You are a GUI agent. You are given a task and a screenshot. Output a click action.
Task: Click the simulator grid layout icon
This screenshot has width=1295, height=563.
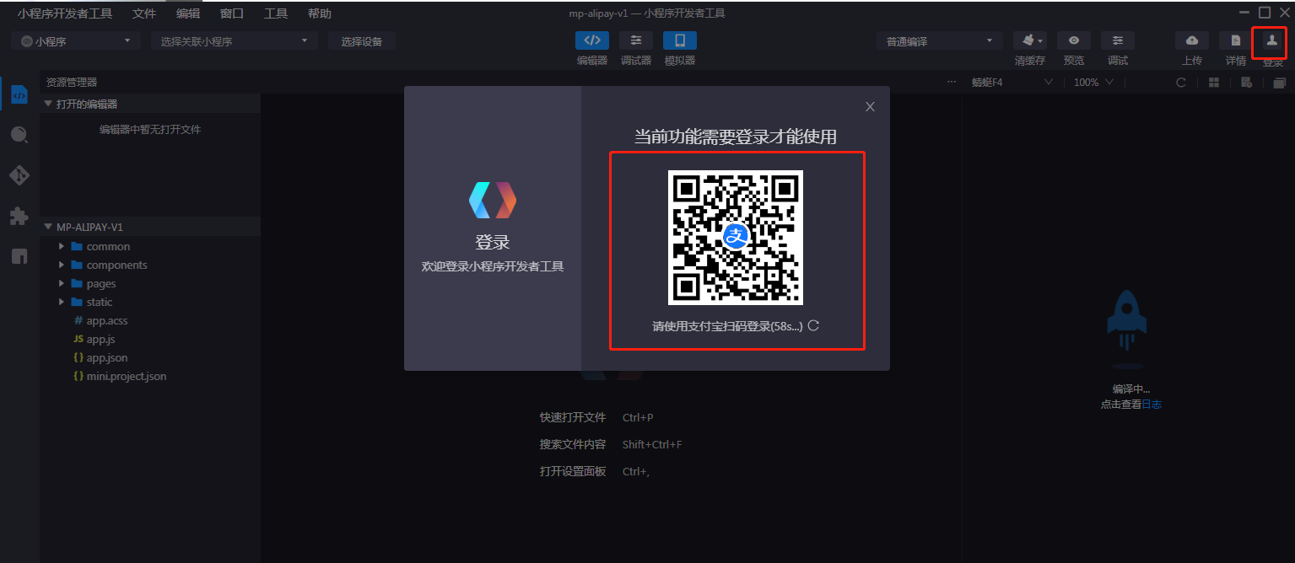tap(1214, 83)
